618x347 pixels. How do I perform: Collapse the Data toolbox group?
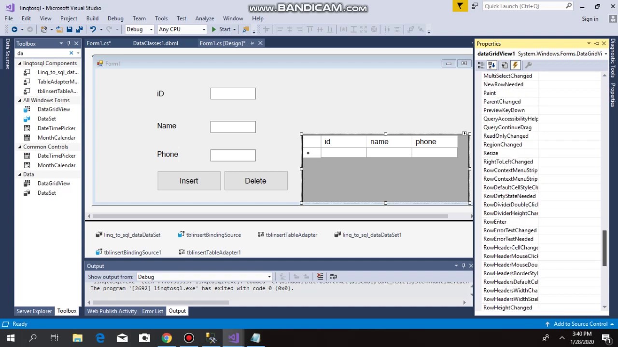[x=20, y=174]
